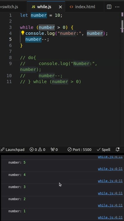Split the editor to the right
The height and width of the screenshot is (221, 124).
pos(109,7)
